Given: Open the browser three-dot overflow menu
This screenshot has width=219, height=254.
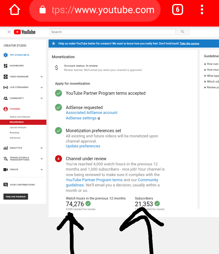Looking at the screenshot, I should point(202,9).
